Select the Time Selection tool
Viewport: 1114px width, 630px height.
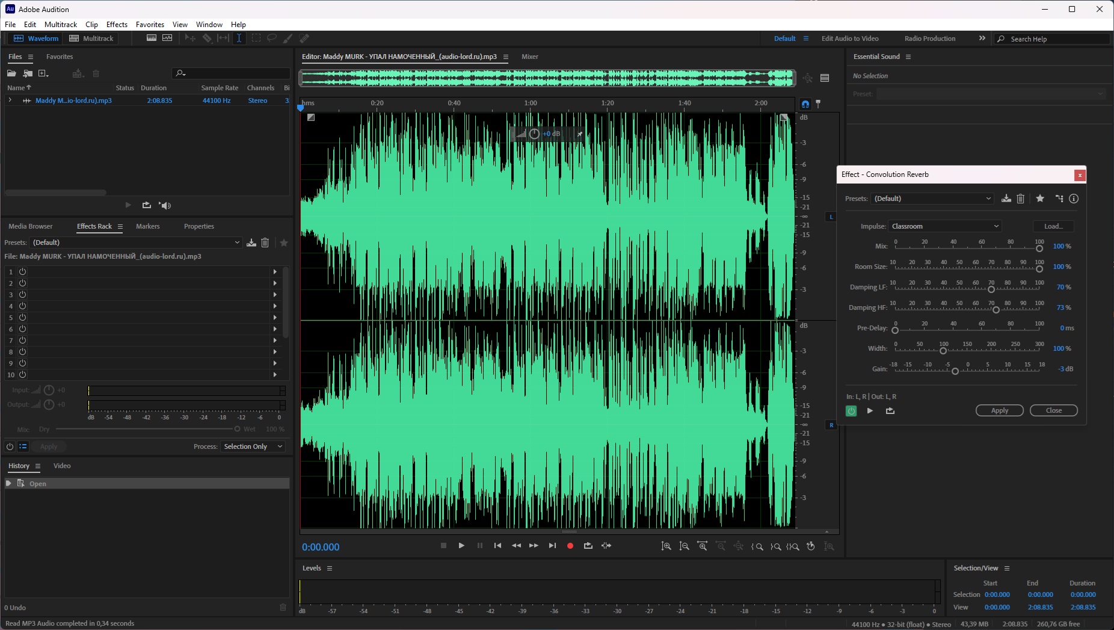[x=239, y=38]
